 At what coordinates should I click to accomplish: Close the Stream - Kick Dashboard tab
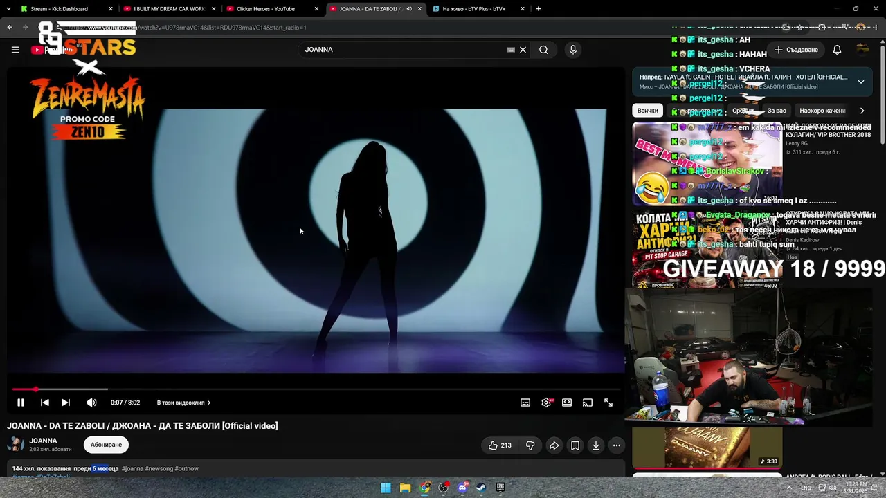point(111,9)
